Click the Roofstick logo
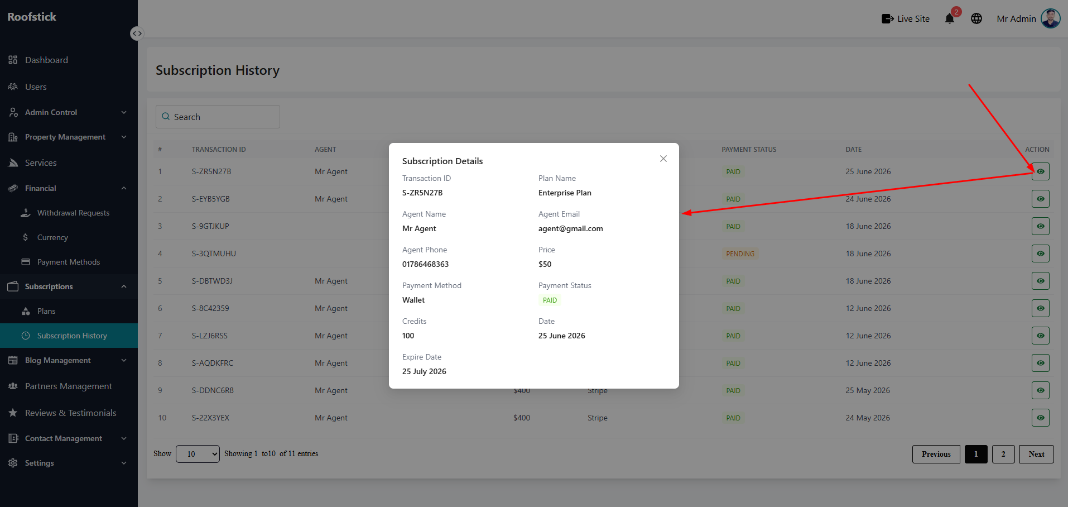 (32, 17)
